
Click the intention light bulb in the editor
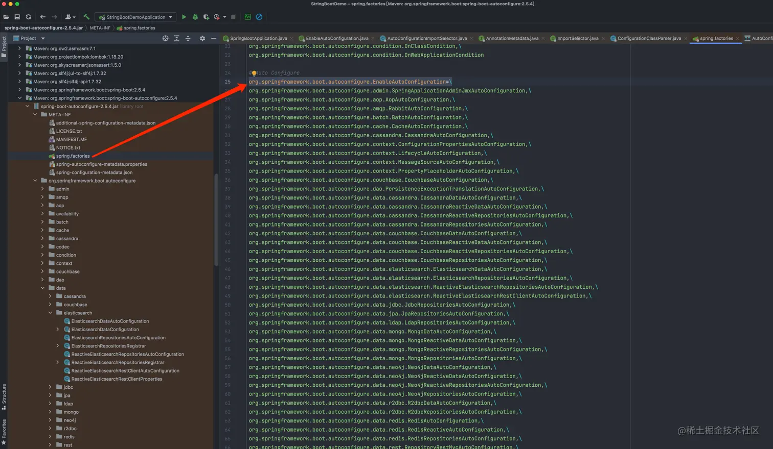[x=254, y=73]
